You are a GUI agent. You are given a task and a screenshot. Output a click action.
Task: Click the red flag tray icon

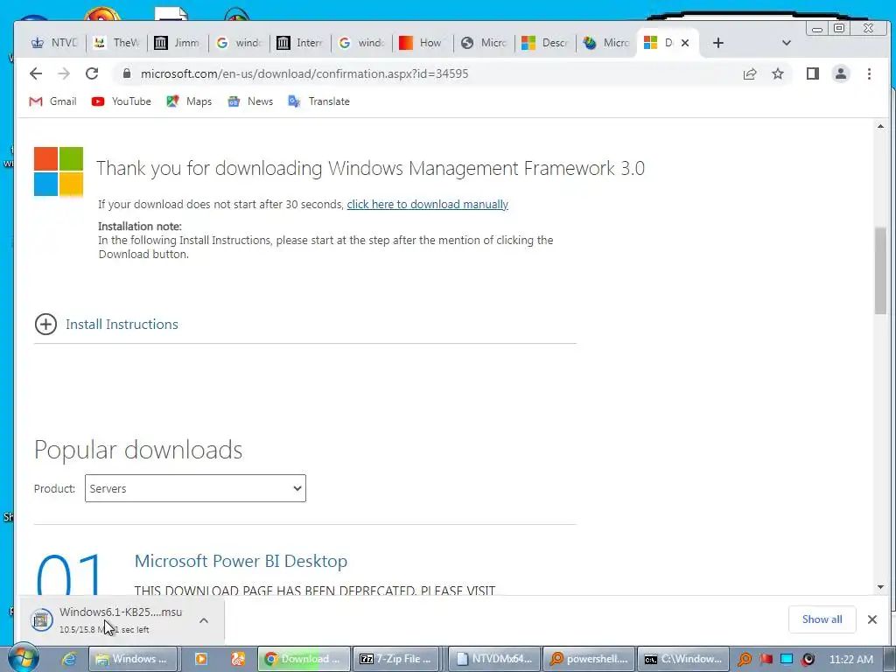(766, 659)
